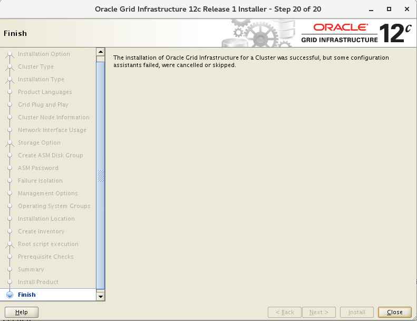Select the Create ASM Disk Group step
Screen dimensions: 417x321
[51, 155]
